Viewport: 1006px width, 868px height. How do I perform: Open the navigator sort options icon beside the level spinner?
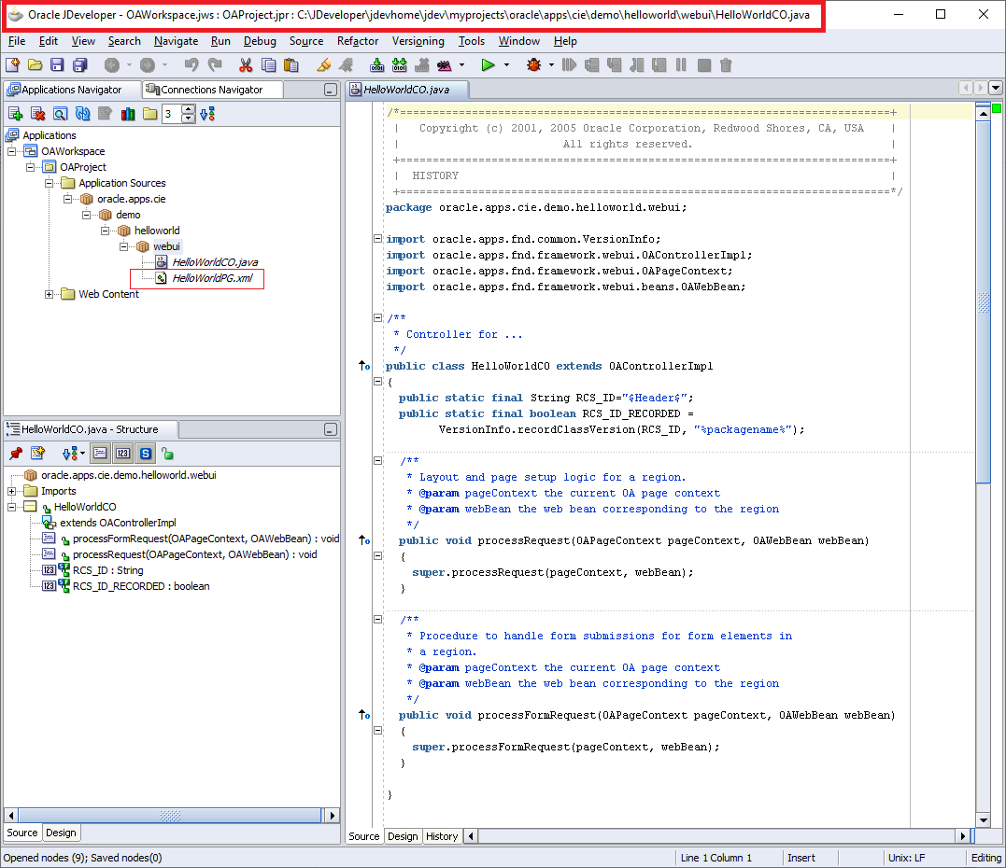click(x=207, y=114)
